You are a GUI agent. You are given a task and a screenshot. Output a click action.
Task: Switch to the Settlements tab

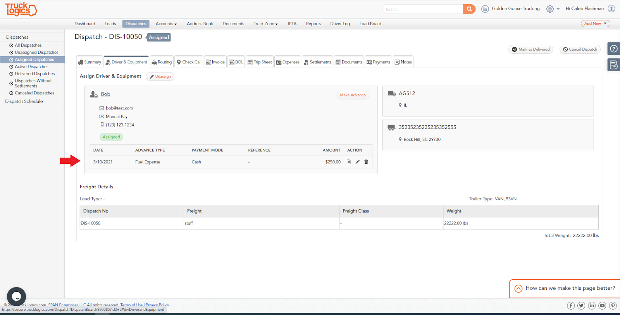pyautogui.click(x=317, y=62)
